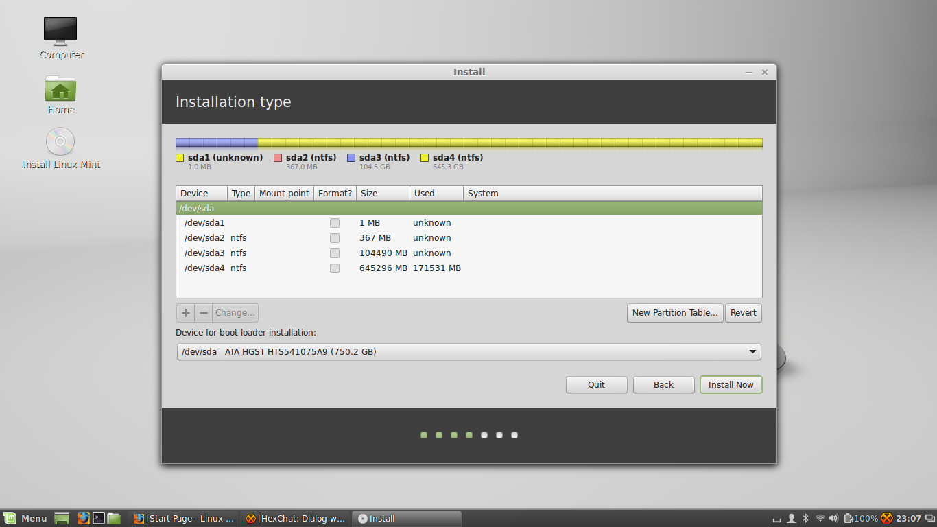Screen dimensions: 937x527
Task: Click the remove partition minus button
Action: pos(203,313)
